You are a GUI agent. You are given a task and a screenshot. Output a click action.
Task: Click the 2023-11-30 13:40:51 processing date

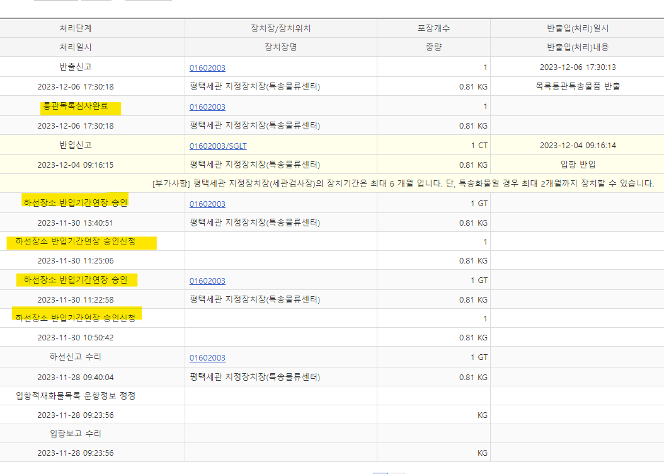[76, 223]
